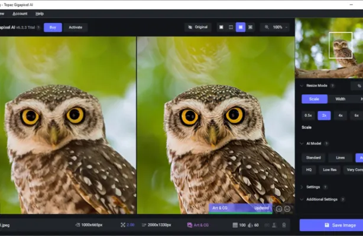
Task: Select the Lines AI model
Action: [341, 158]
